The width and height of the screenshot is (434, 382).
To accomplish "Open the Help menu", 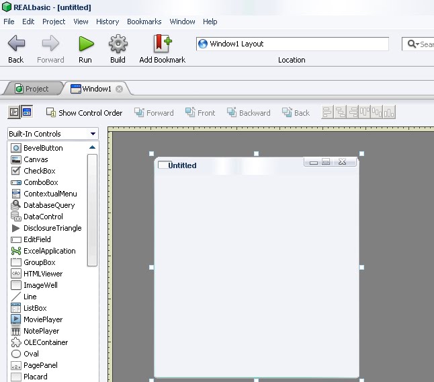I will click(210, 22).
